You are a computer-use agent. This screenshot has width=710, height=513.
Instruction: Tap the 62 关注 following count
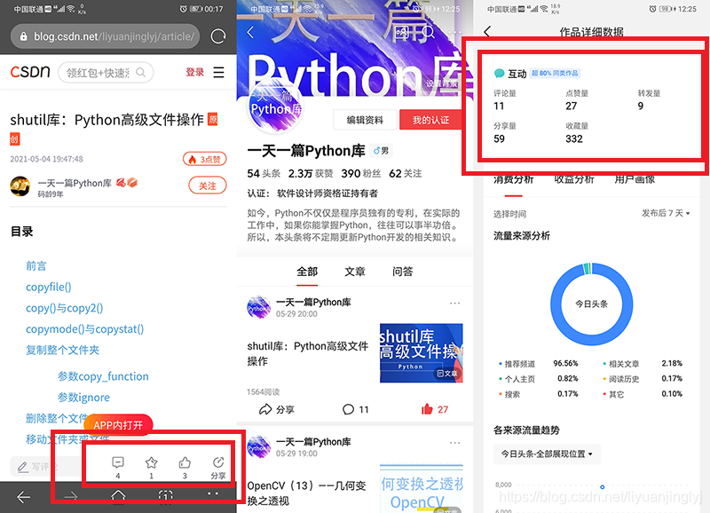point(406,173)
